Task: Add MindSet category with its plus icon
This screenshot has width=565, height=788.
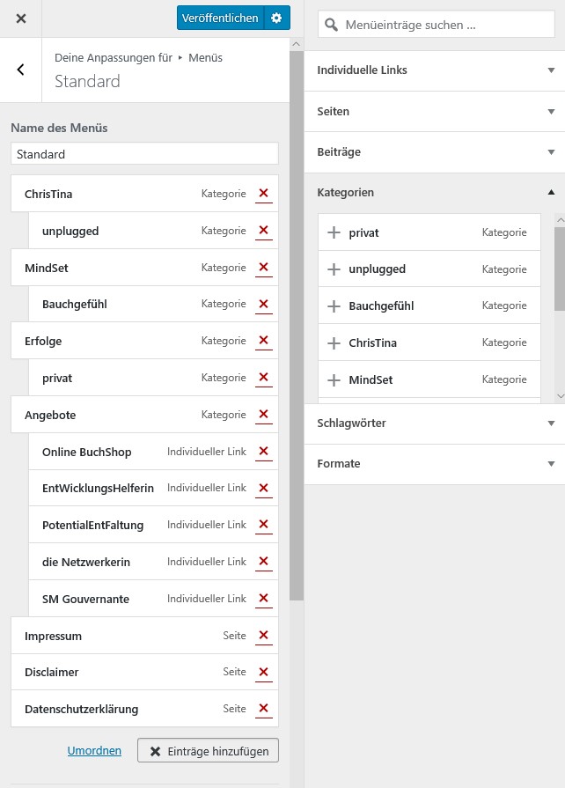Action: [x=334, y=380]
